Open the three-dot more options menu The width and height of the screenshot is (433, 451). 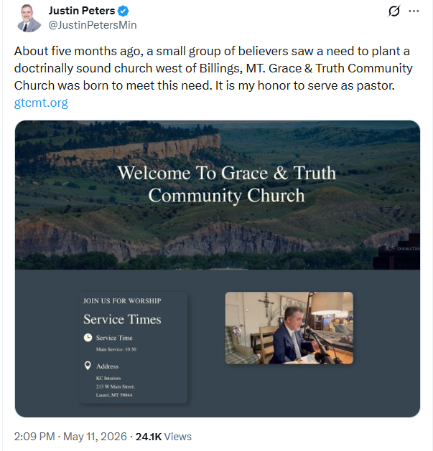pos(414,11)
